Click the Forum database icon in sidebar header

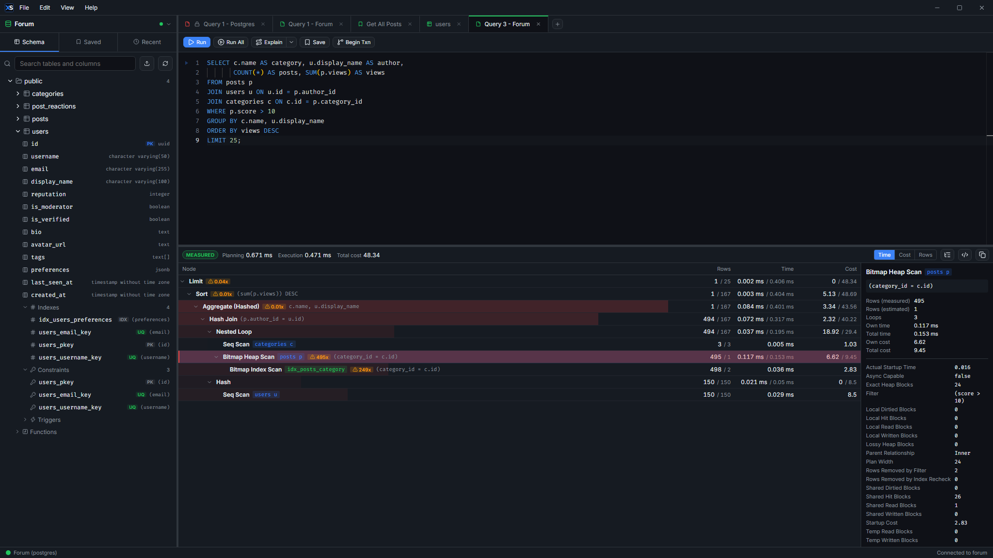pos(8,24)
